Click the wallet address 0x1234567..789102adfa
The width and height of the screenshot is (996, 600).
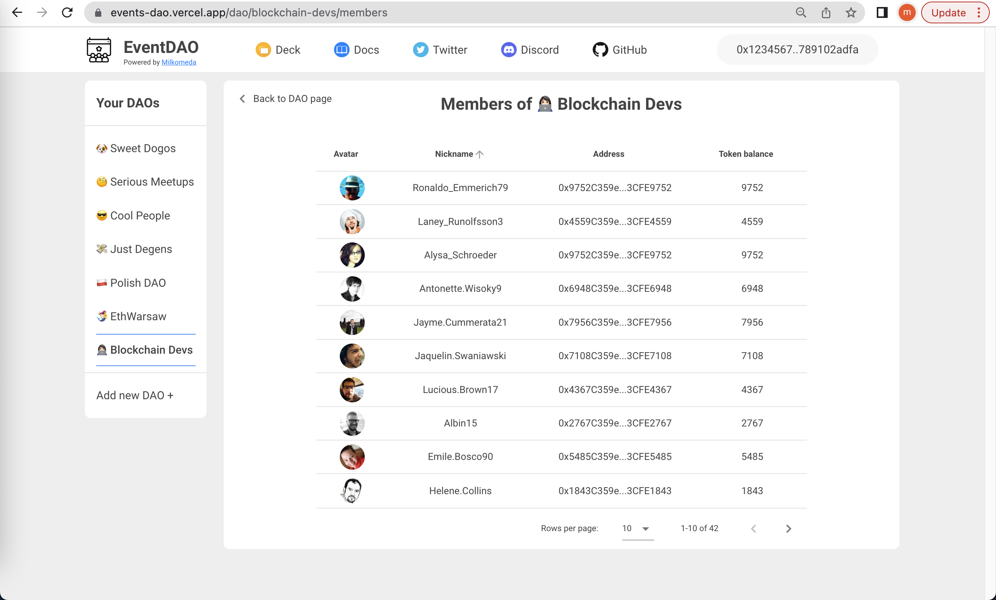click(797, 50)
